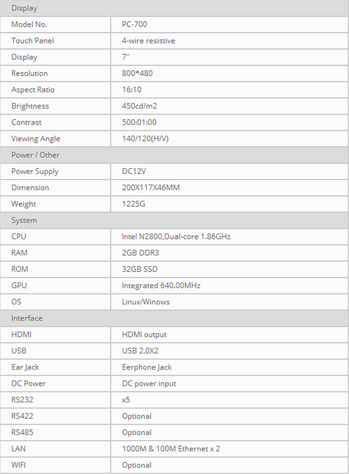This screenshot has width=349, height=474.
Task: Click the 32GB SSD value cell
Action: click(140, 269)
